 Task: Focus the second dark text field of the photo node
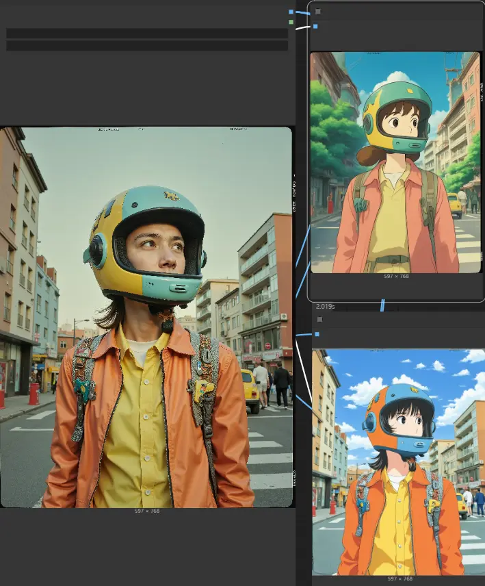tap(147, 46)
